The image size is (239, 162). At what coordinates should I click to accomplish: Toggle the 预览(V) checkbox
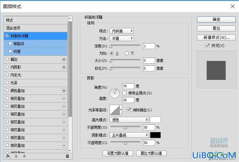[207, 46]
